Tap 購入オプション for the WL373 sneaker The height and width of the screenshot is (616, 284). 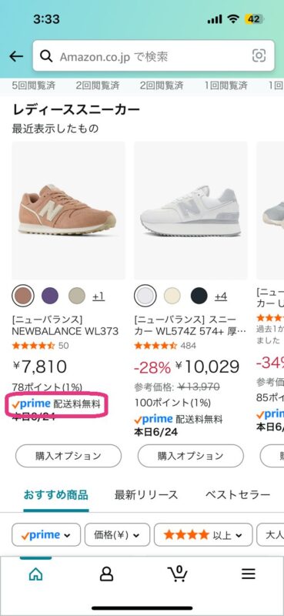[x=68, y=456]
